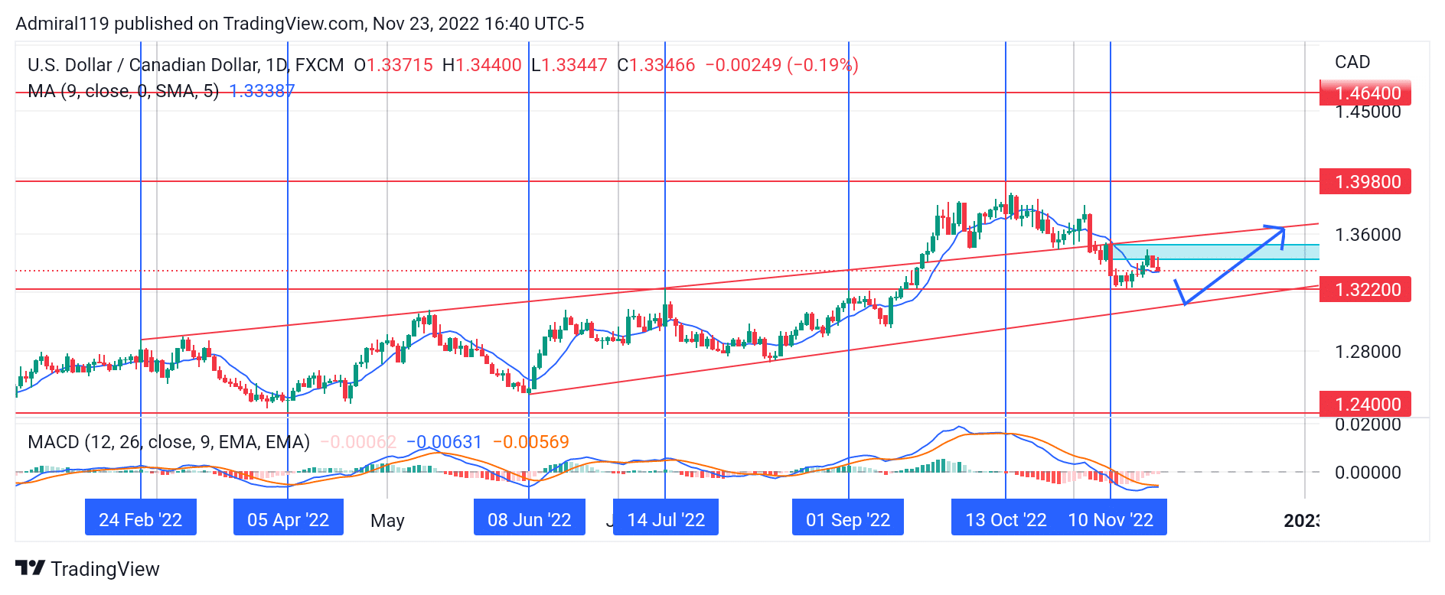Click the MACD signal value −0.00569

click(531, 442)
